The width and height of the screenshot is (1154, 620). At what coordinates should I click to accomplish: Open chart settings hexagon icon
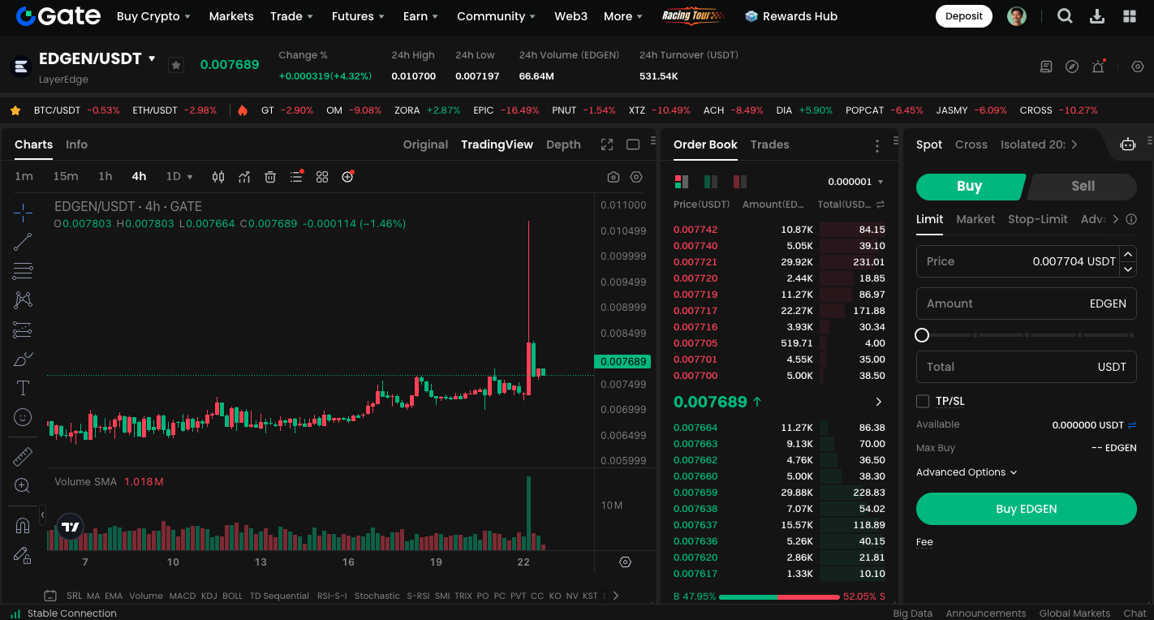coord(636,177)
